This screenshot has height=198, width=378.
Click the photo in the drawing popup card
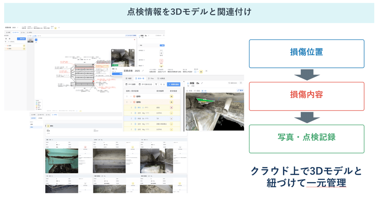point(123,58)
